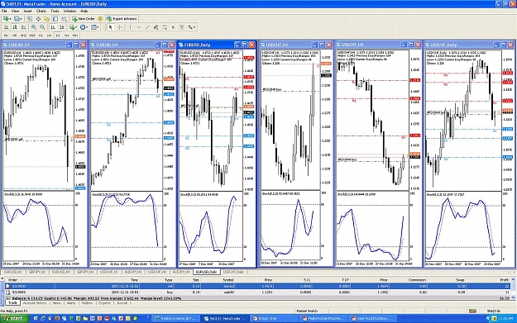Select the arrow Cursor tool
The height and width of the screenshot is (323, 517).
[111, 27]
